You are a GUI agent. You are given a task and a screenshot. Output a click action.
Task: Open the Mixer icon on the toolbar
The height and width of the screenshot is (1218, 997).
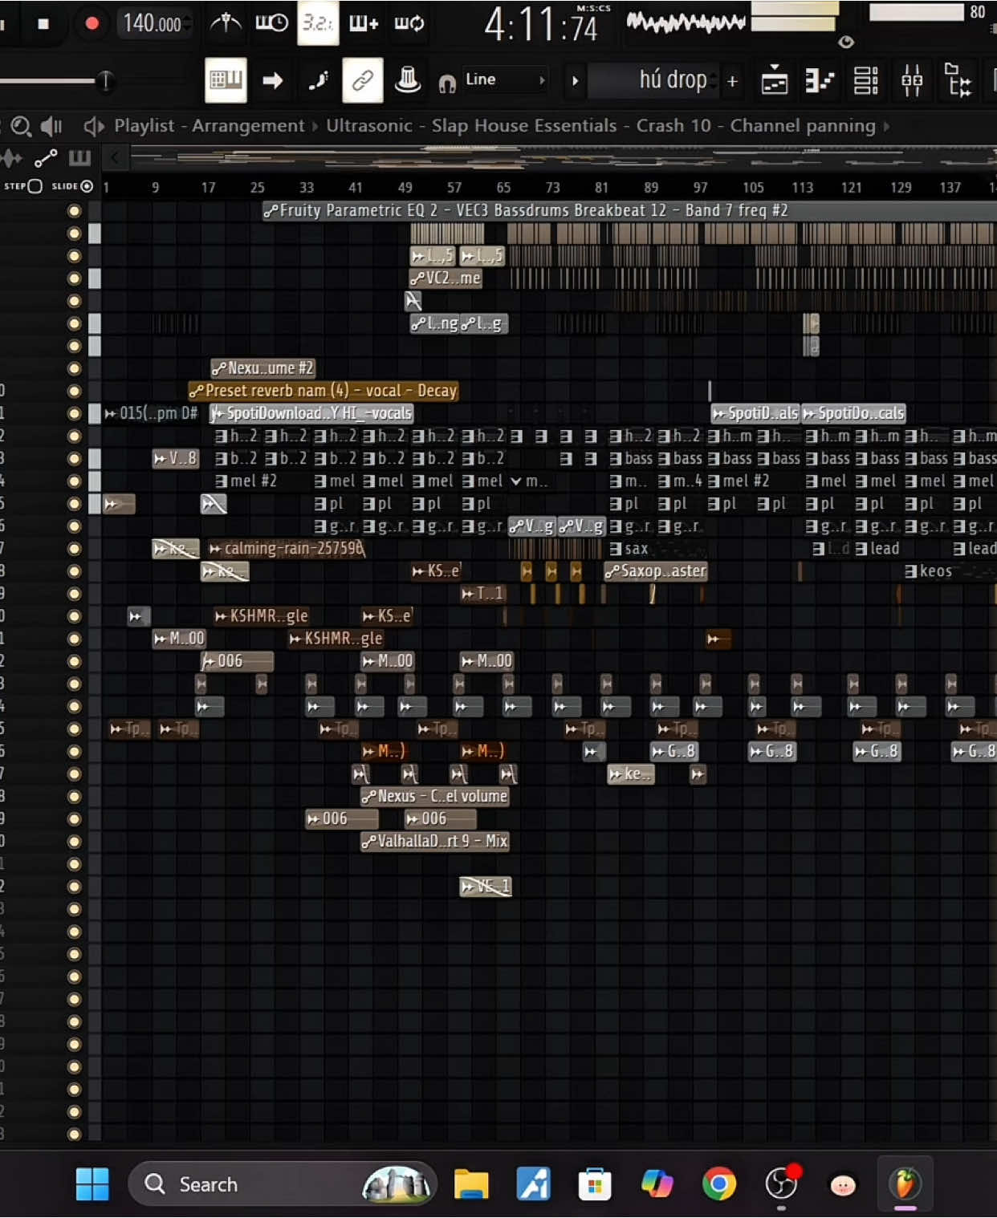pos(911,80)
